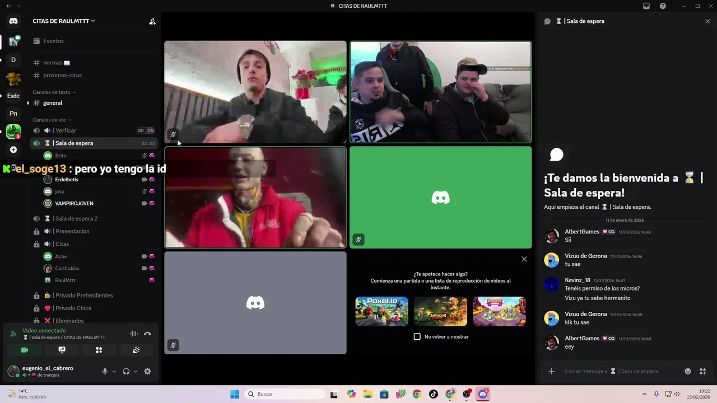The width and height of the screenshot is (717, 403).
Task: Open the server labeled Pn
Action: pos(13,114)
